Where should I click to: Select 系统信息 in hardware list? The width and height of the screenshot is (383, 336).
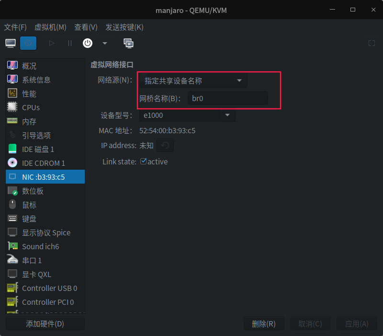(45, 80)
